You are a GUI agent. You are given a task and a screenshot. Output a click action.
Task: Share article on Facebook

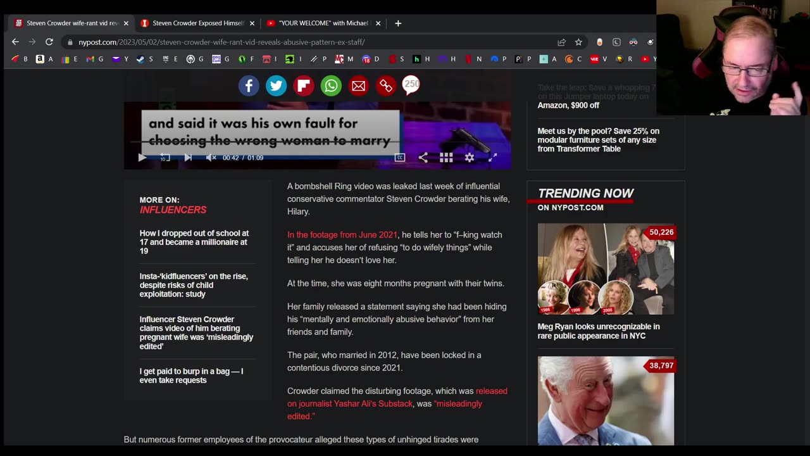(249, 85)
